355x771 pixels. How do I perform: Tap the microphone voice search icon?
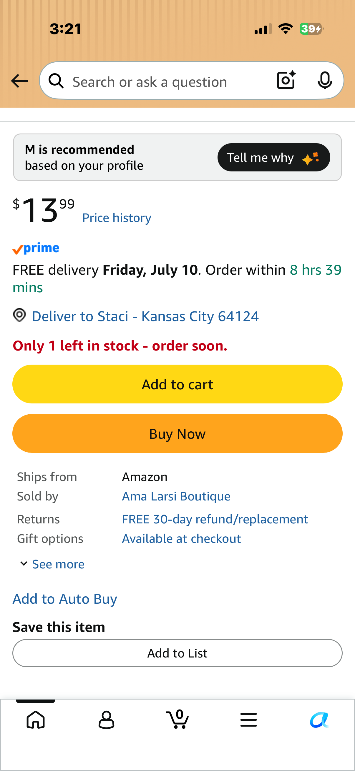[324, 81]
